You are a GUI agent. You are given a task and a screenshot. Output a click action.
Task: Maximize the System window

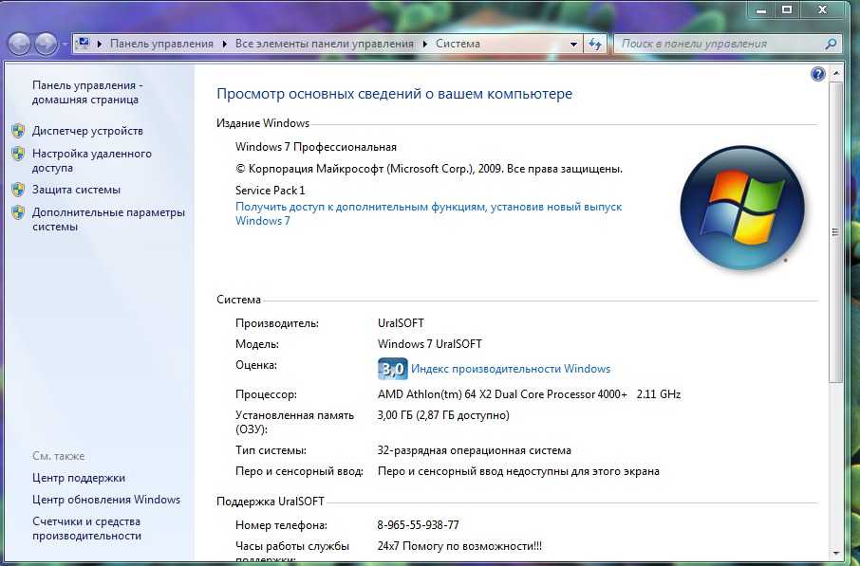click(787, 9)
